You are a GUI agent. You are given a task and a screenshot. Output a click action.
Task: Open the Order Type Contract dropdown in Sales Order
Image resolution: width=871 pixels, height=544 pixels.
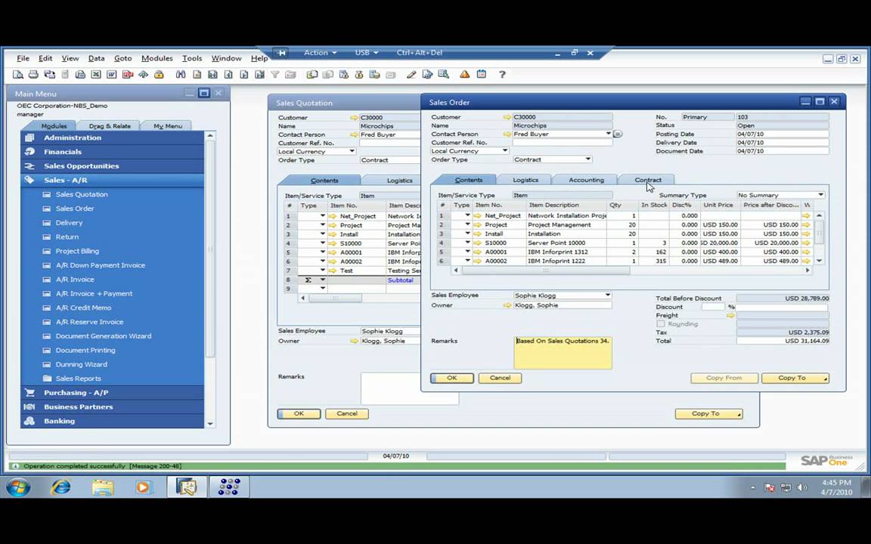587,159
